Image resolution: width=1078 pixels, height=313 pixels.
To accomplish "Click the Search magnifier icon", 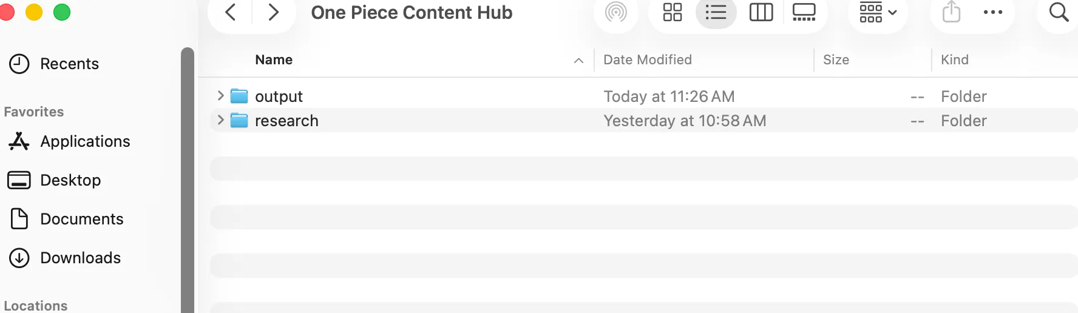I will (1059, 12).
